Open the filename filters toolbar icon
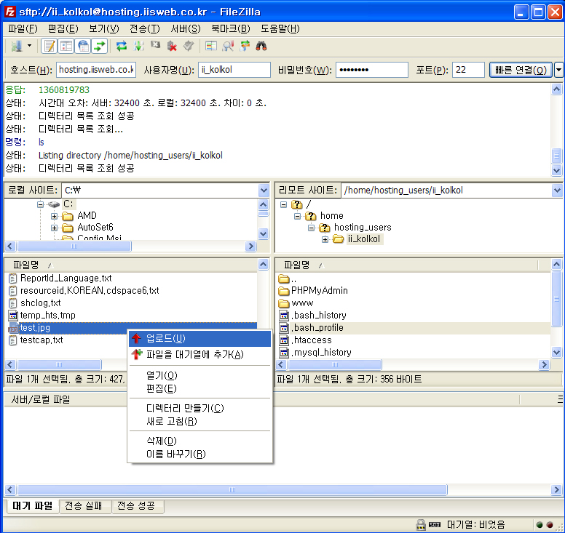This screenshot has width=565, height=533. 211,47
